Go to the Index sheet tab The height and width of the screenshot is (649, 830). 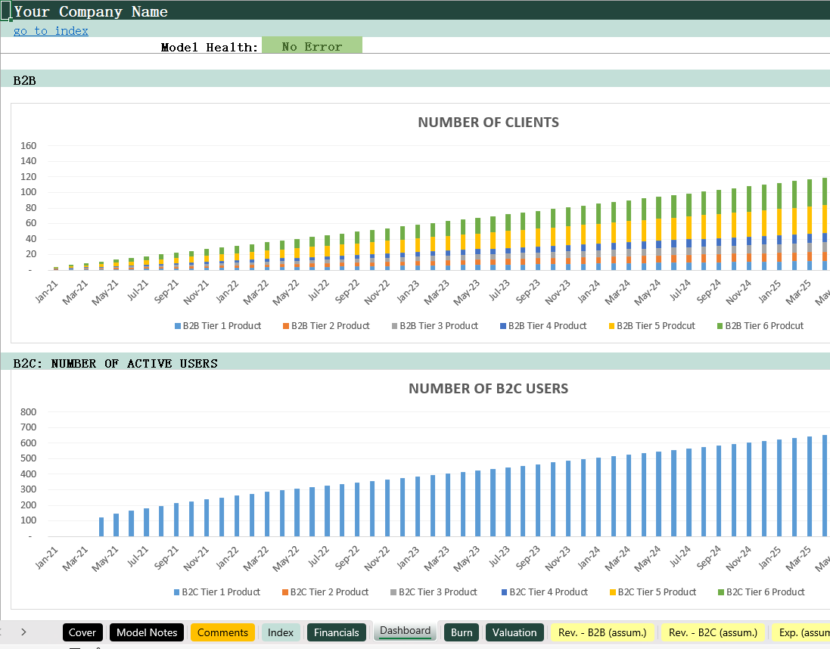point(280,632)
